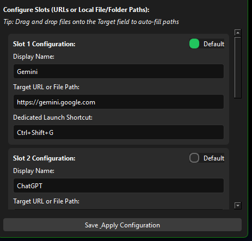The width and height of the screenshot is (252, 241).
Task: Edit the https://gemini.google.com target field
Action: tap(119, 102)
